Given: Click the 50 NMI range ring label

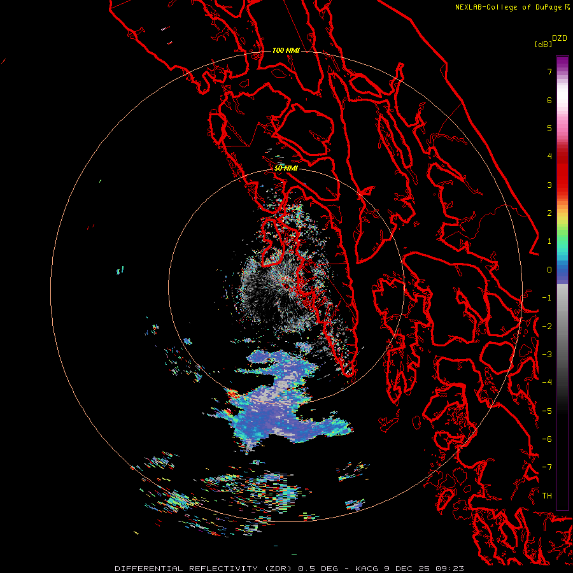Looking at the screenshot, I should pos(286,168).
